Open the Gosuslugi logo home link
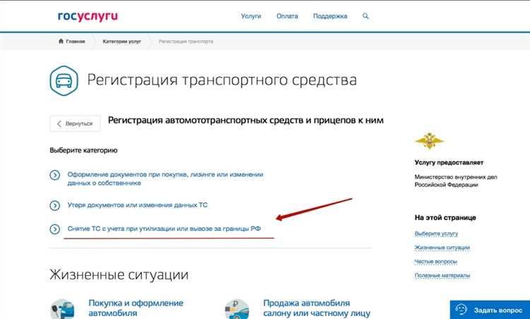Screen dimensions: 530x319 (x=88, y=16)
